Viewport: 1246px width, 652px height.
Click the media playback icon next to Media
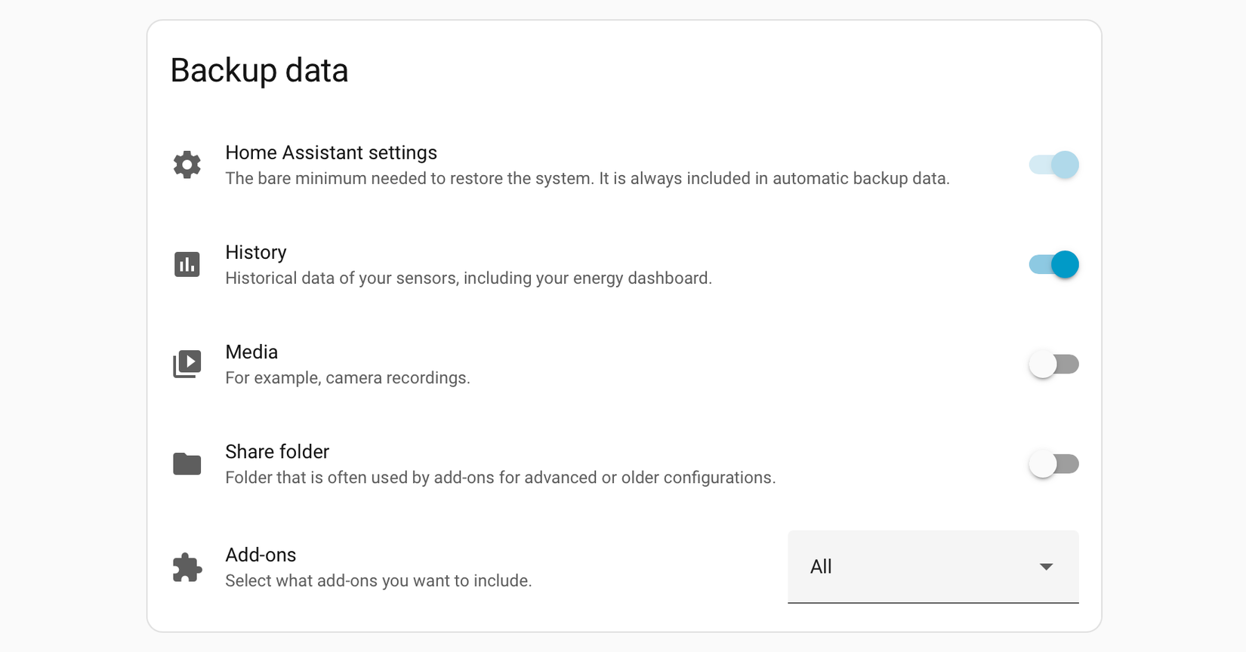pos(187,364)
